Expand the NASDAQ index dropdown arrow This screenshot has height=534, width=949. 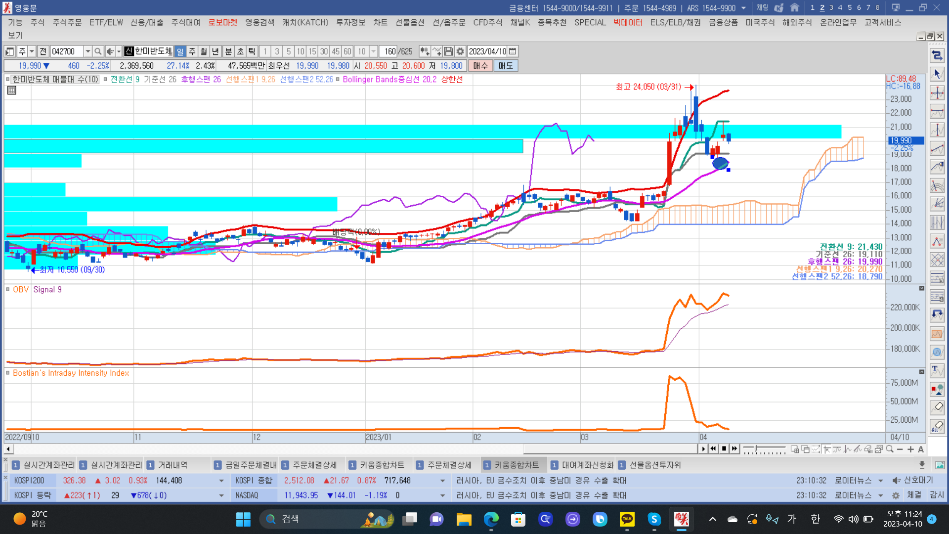point(442,495)
